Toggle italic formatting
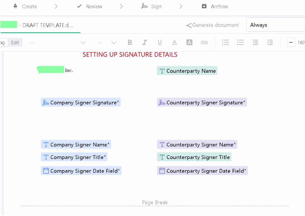This screenshot has width=305, height=216. click(144, 42)
